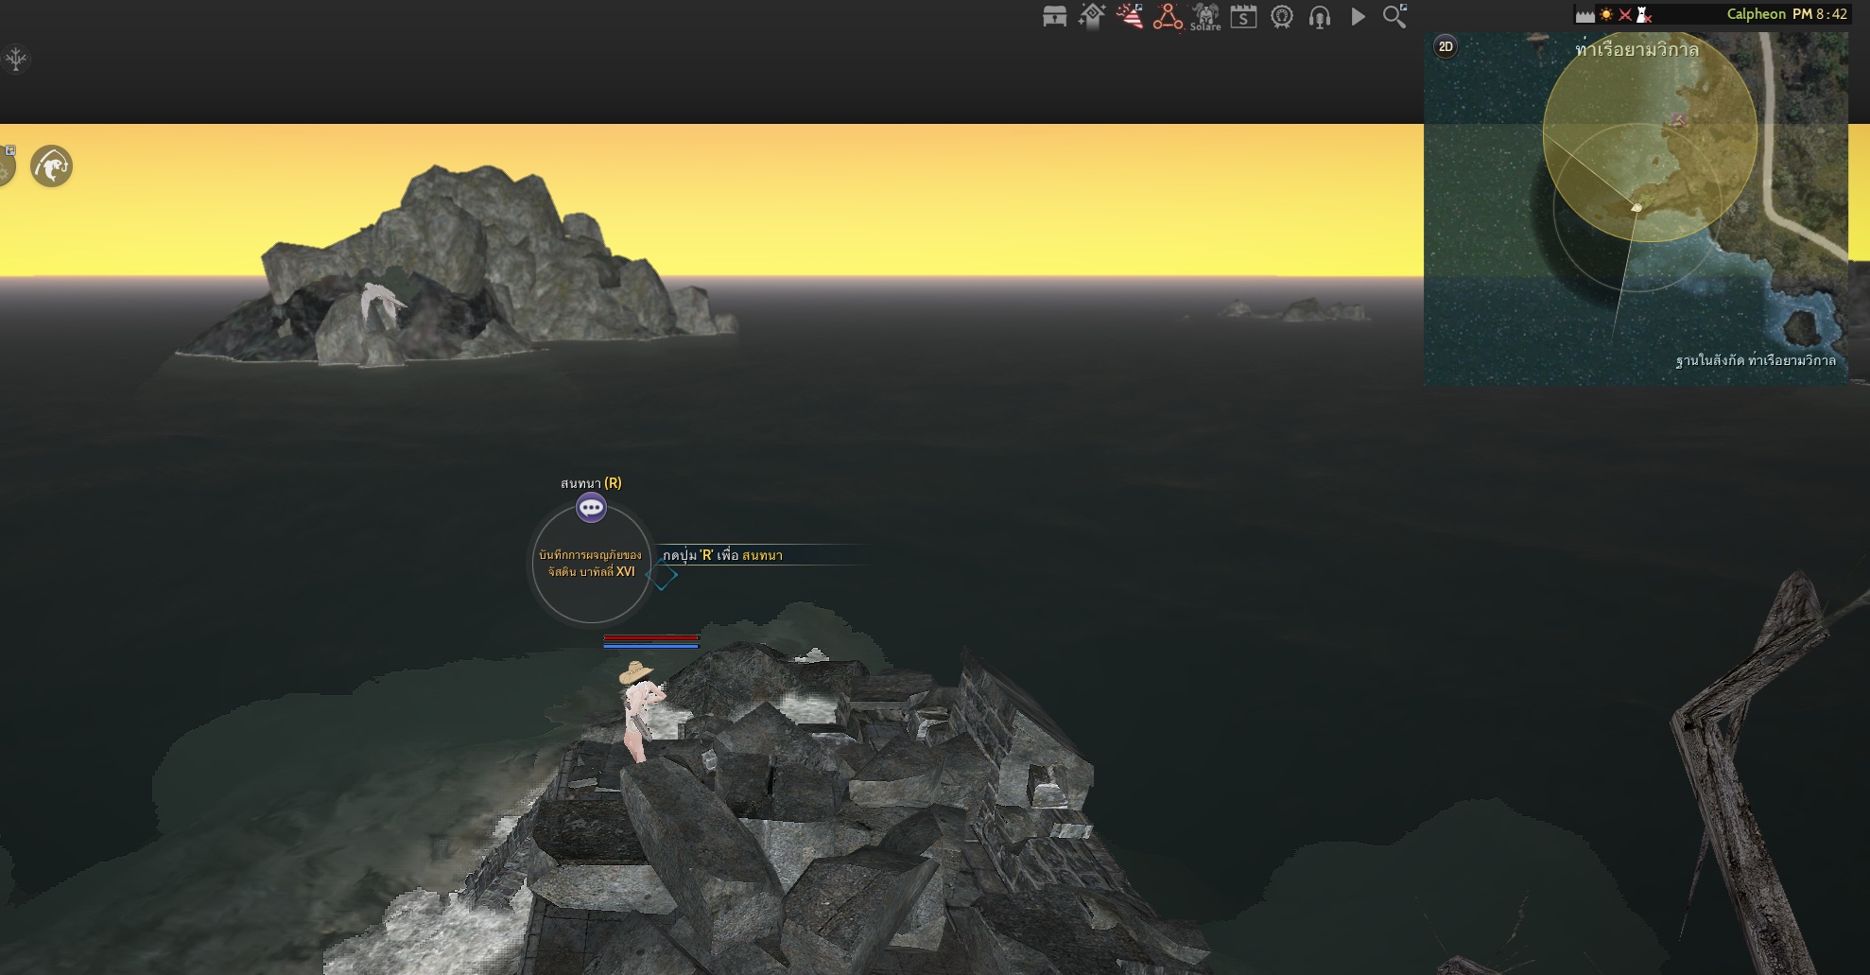
Task: Click the bare tree icon top left
Action: point(16,60)
